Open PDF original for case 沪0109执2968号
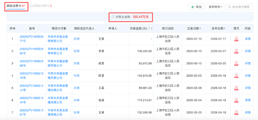The image size is (258, 120). 236,63
